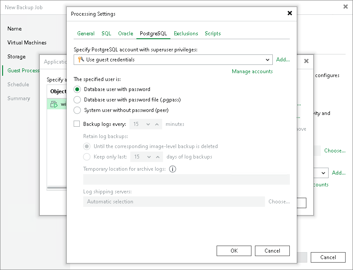The height and width of the screenshot is (270, 353).
Task: Click the info icon beside archive logs location
Action: (173, 169)
